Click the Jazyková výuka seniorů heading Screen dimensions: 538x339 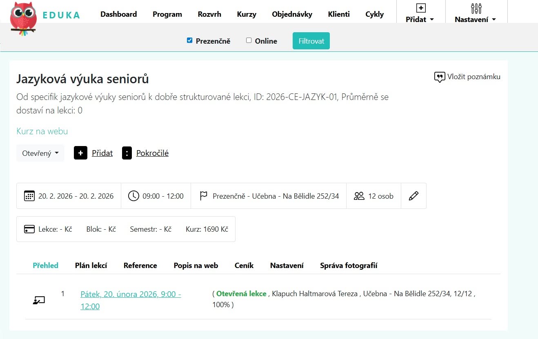tap(82, 79)
